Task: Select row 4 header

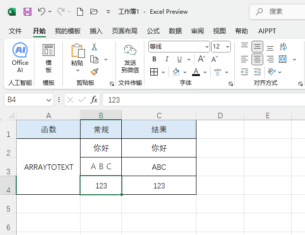Action: tap(8, 185)
